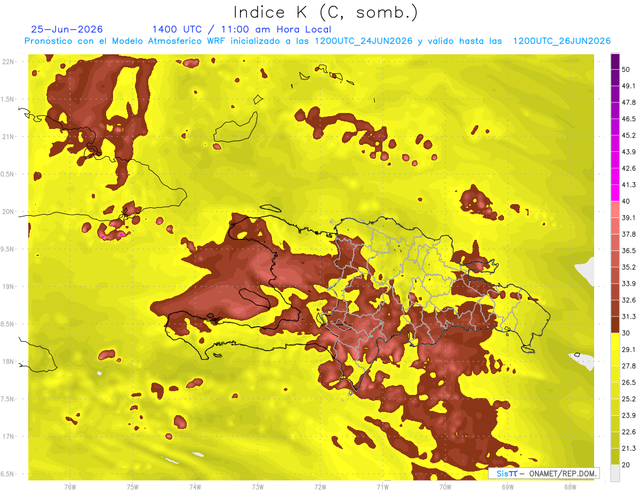This screenshot has width=640, height=494.
Task: Click "1400 UTC / 11:00 am Hora Local" text
Action: [x=242, y=29]
